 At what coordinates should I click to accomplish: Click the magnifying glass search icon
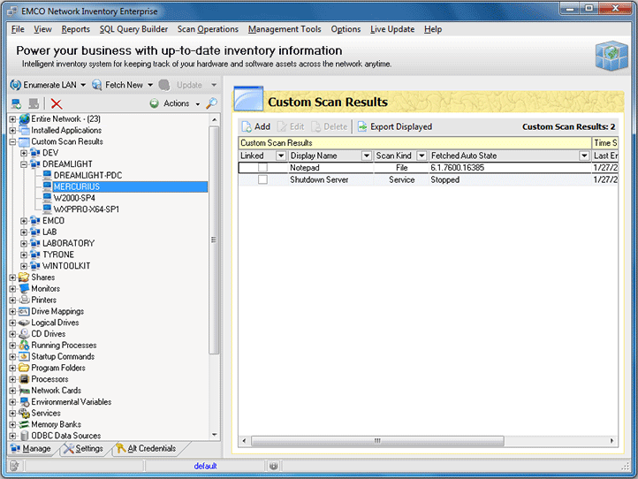point(212,103)
